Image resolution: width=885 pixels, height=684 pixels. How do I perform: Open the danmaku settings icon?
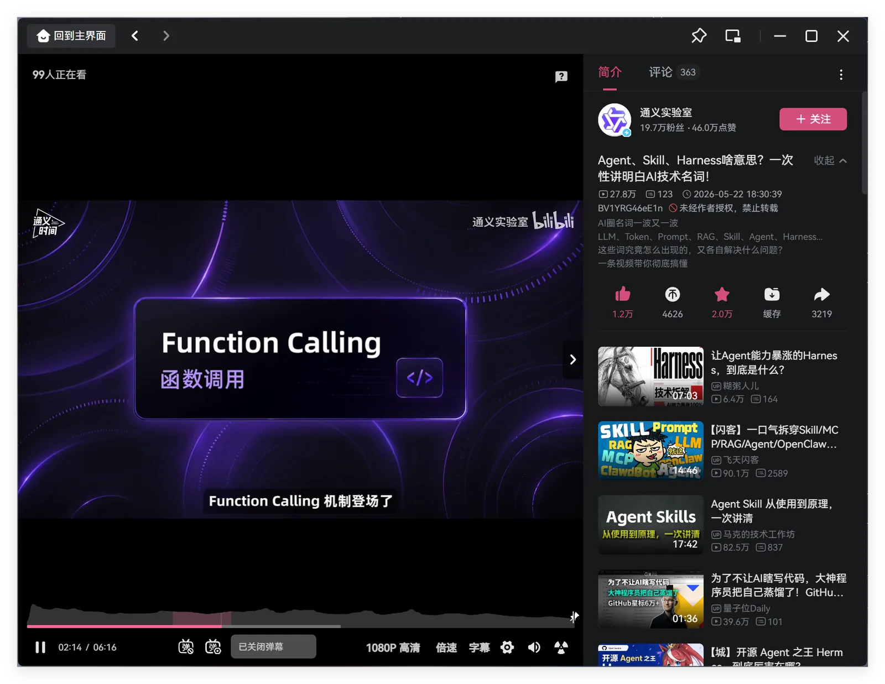click(213, 647)
